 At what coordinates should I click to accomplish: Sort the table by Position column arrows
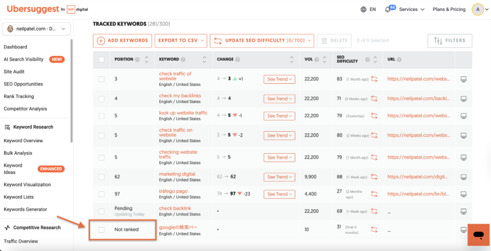146,59
